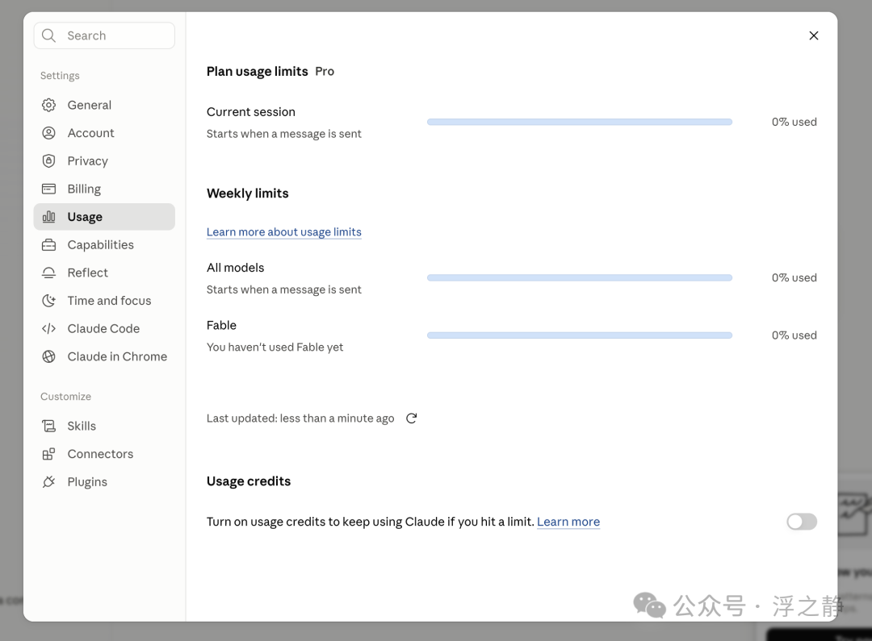Screen dimensions: 872x641
Task: Click the Usage bar chart icon
Action: pyautogui.click(x=49, y=217)
